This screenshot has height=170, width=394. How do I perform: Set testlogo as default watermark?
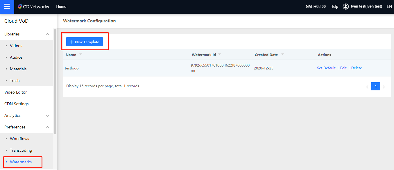pyautogui.click(x=326, y=68)
